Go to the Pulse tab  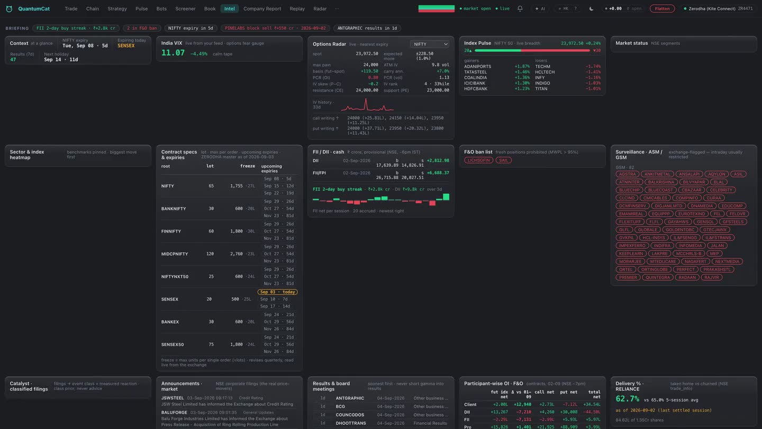click(x=141, y=8)
